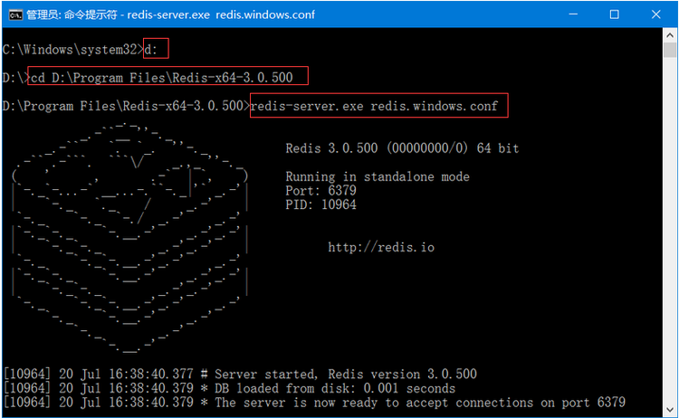Click the 'd:' command text
The width and height of the screenshot is (679, 418).
[150, 50]
